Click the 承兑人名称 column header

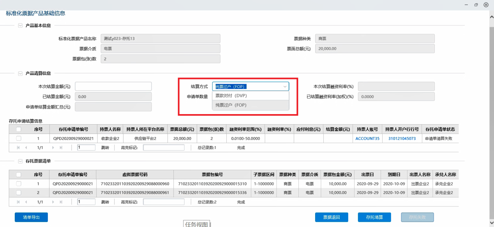pyautogui.click(x=445, y=174)
